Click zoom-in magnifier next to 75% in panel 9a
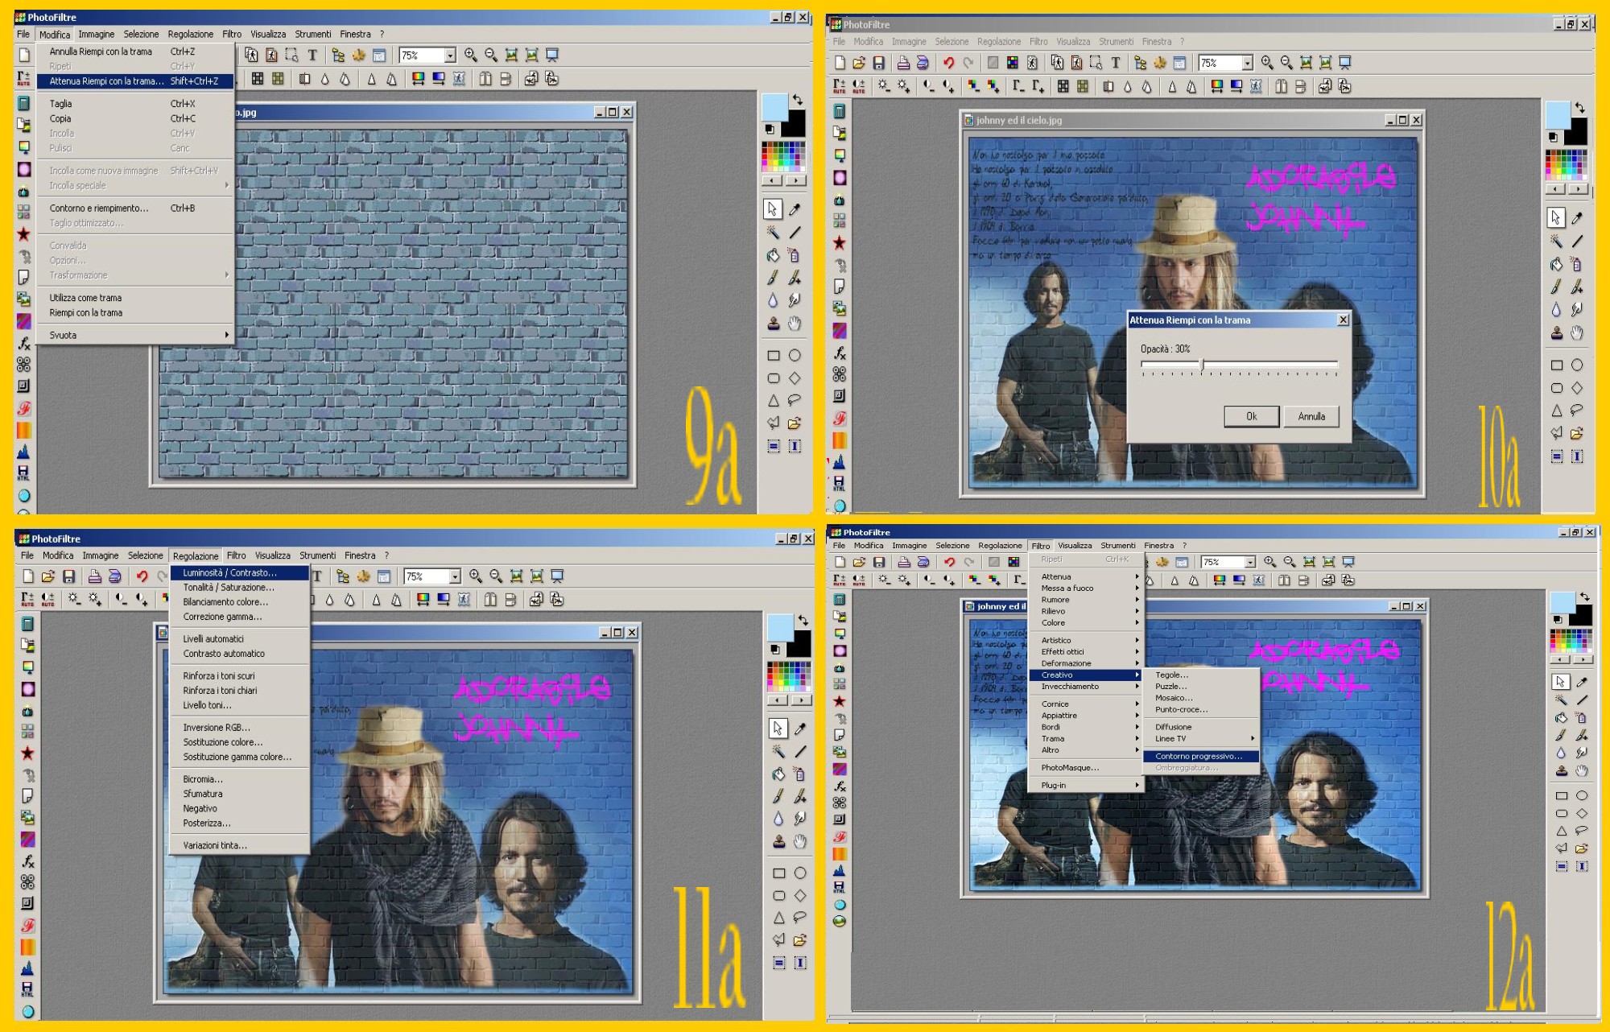This screenshot has height=1032, width=1610. click(x=471, y=56)
